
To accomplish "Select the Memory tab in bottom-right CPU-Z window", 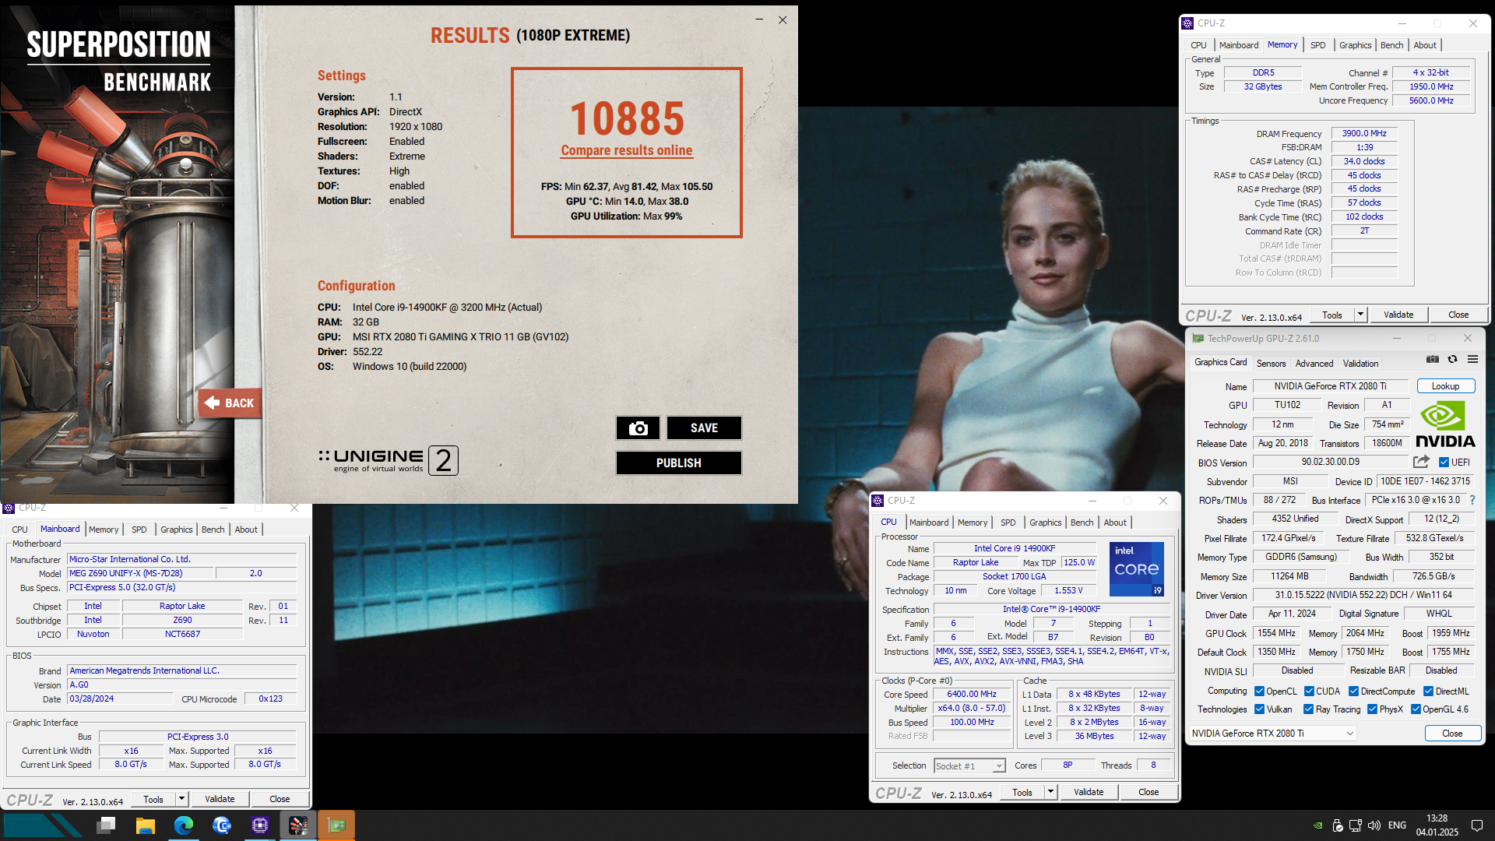I will point(972,523).
